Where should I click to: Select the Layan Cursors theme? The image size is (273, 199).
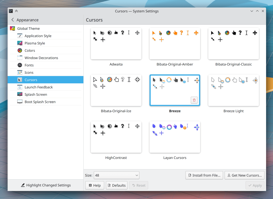175,137
